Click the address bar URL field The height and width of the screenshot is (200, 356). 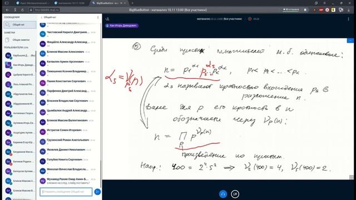(47, 10)
